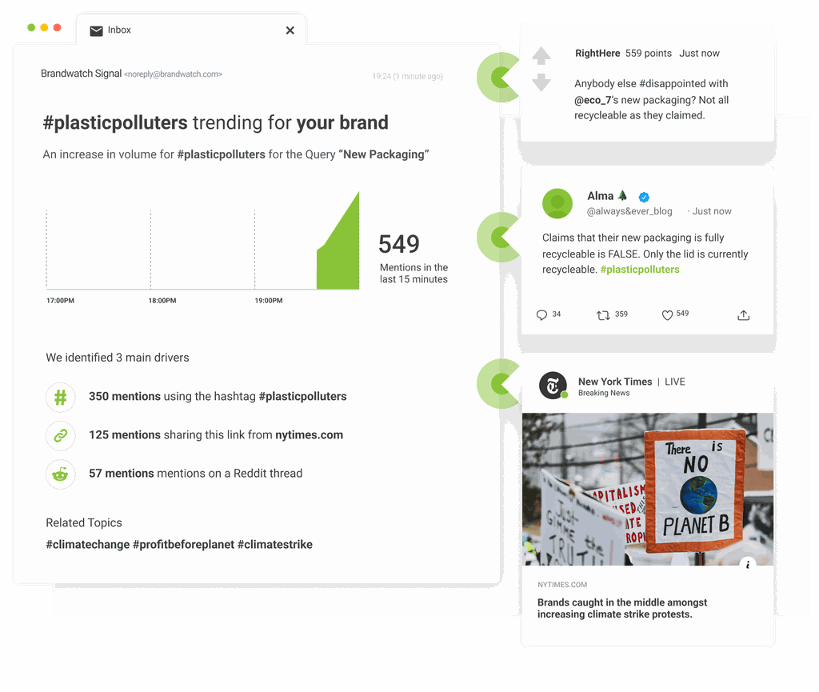Click the reply comment icon on Alma's tweet
Screen dimensions: 819x692
coord(541,315)
